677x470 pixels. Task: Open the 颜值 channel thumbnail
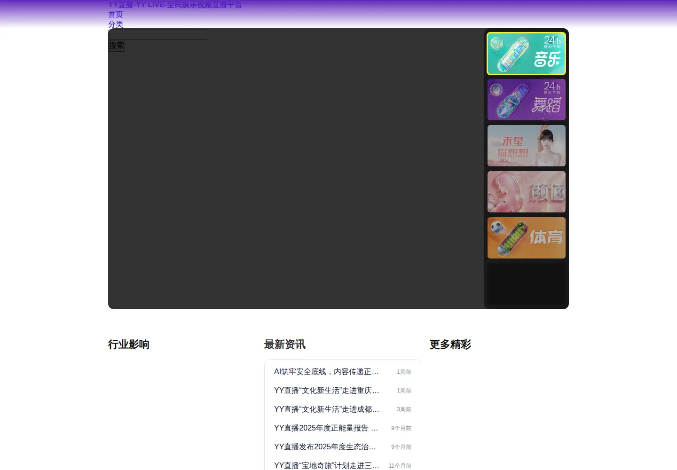(x=527, y=192)
